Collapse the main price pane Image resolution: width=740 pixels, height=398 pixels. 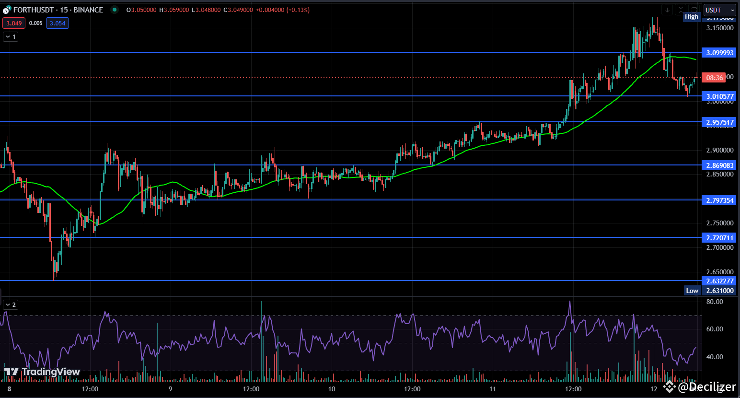pos(681,10)
